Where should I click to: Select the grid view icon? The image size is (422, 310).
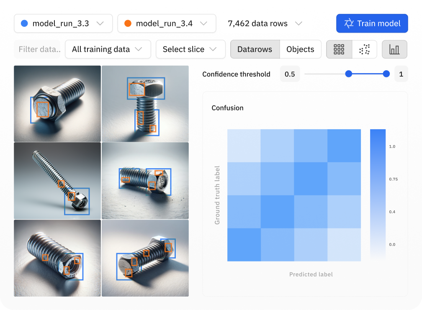point(339,49)
